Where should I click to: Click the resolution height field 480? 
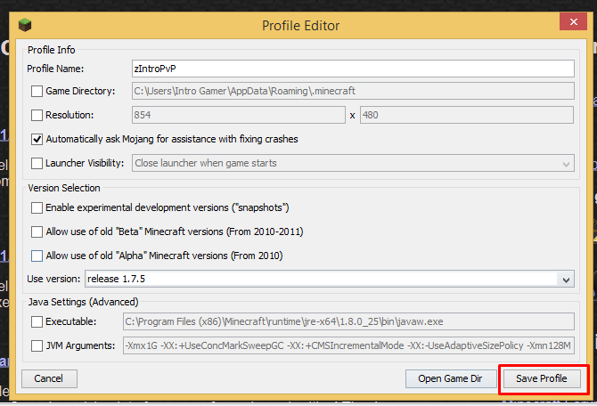click(467, 115)
